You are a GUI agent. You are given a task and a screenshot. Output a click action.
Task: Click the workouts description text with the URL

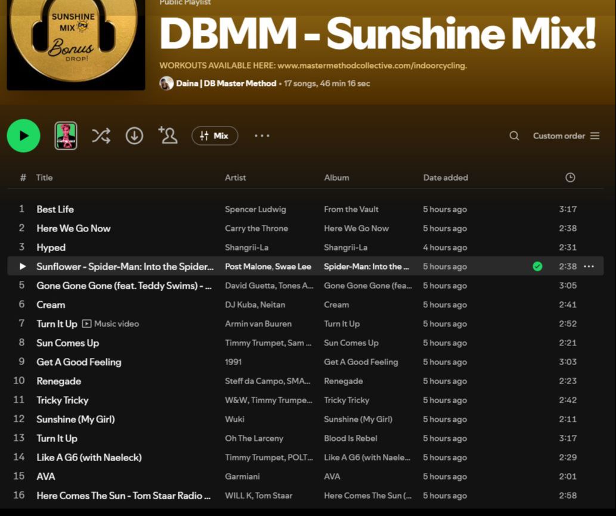pyautogui.click(x=313, y=66)
